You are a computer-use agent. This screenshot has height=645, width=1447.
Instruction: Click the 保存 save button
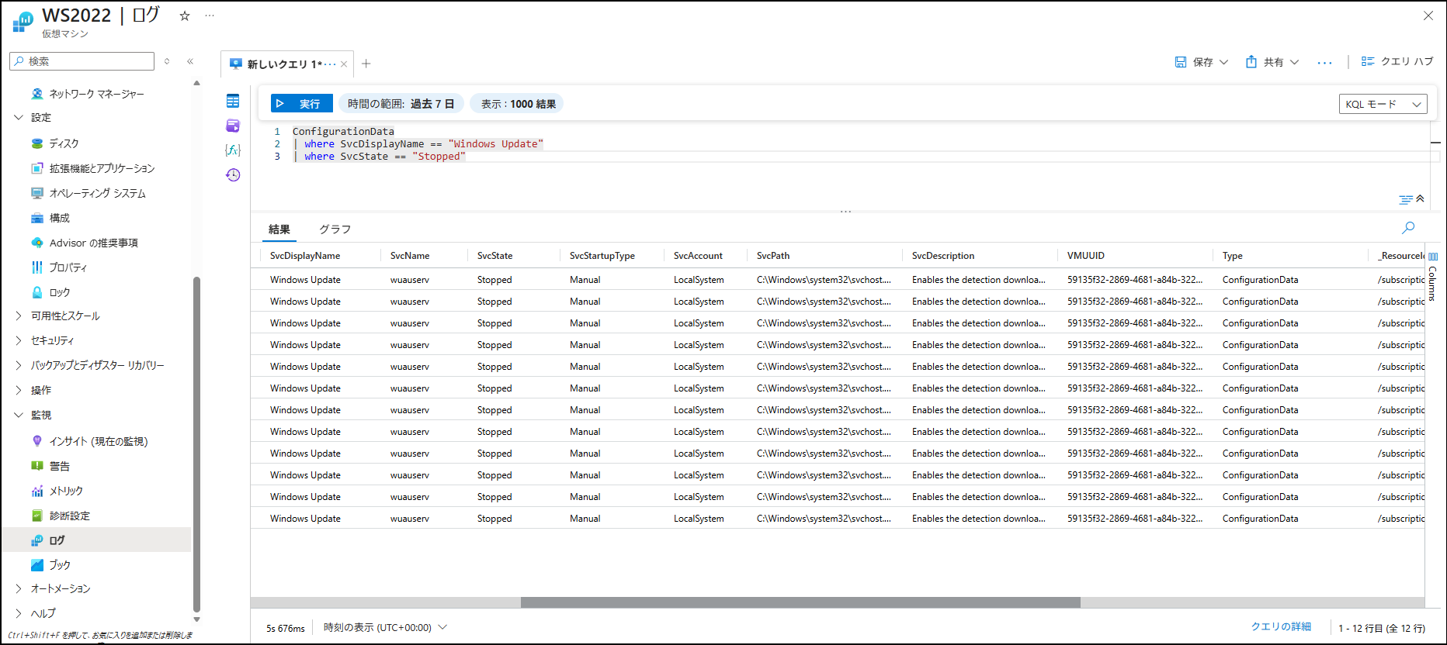tap(1194, 62)
